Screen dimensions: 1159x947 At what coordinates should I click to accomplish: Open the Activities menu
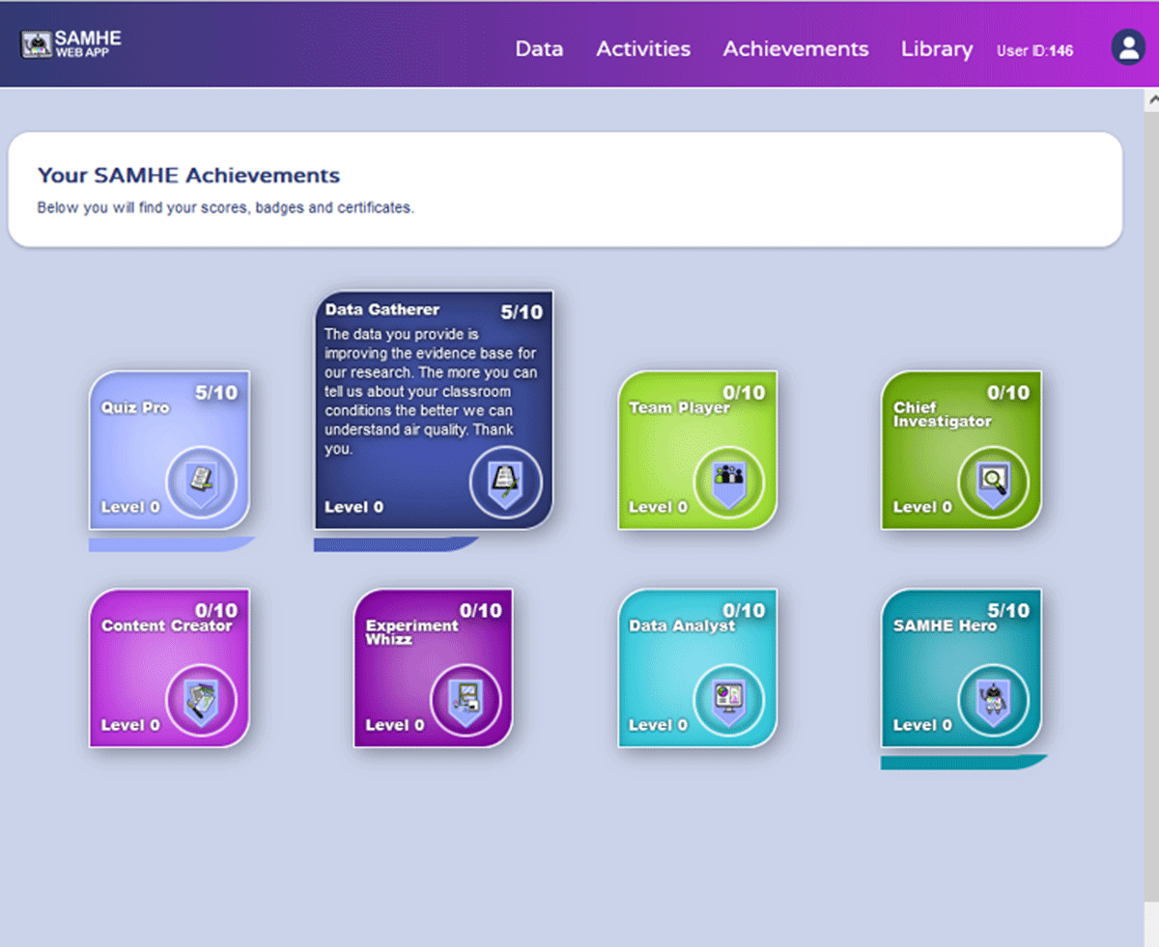643,48
